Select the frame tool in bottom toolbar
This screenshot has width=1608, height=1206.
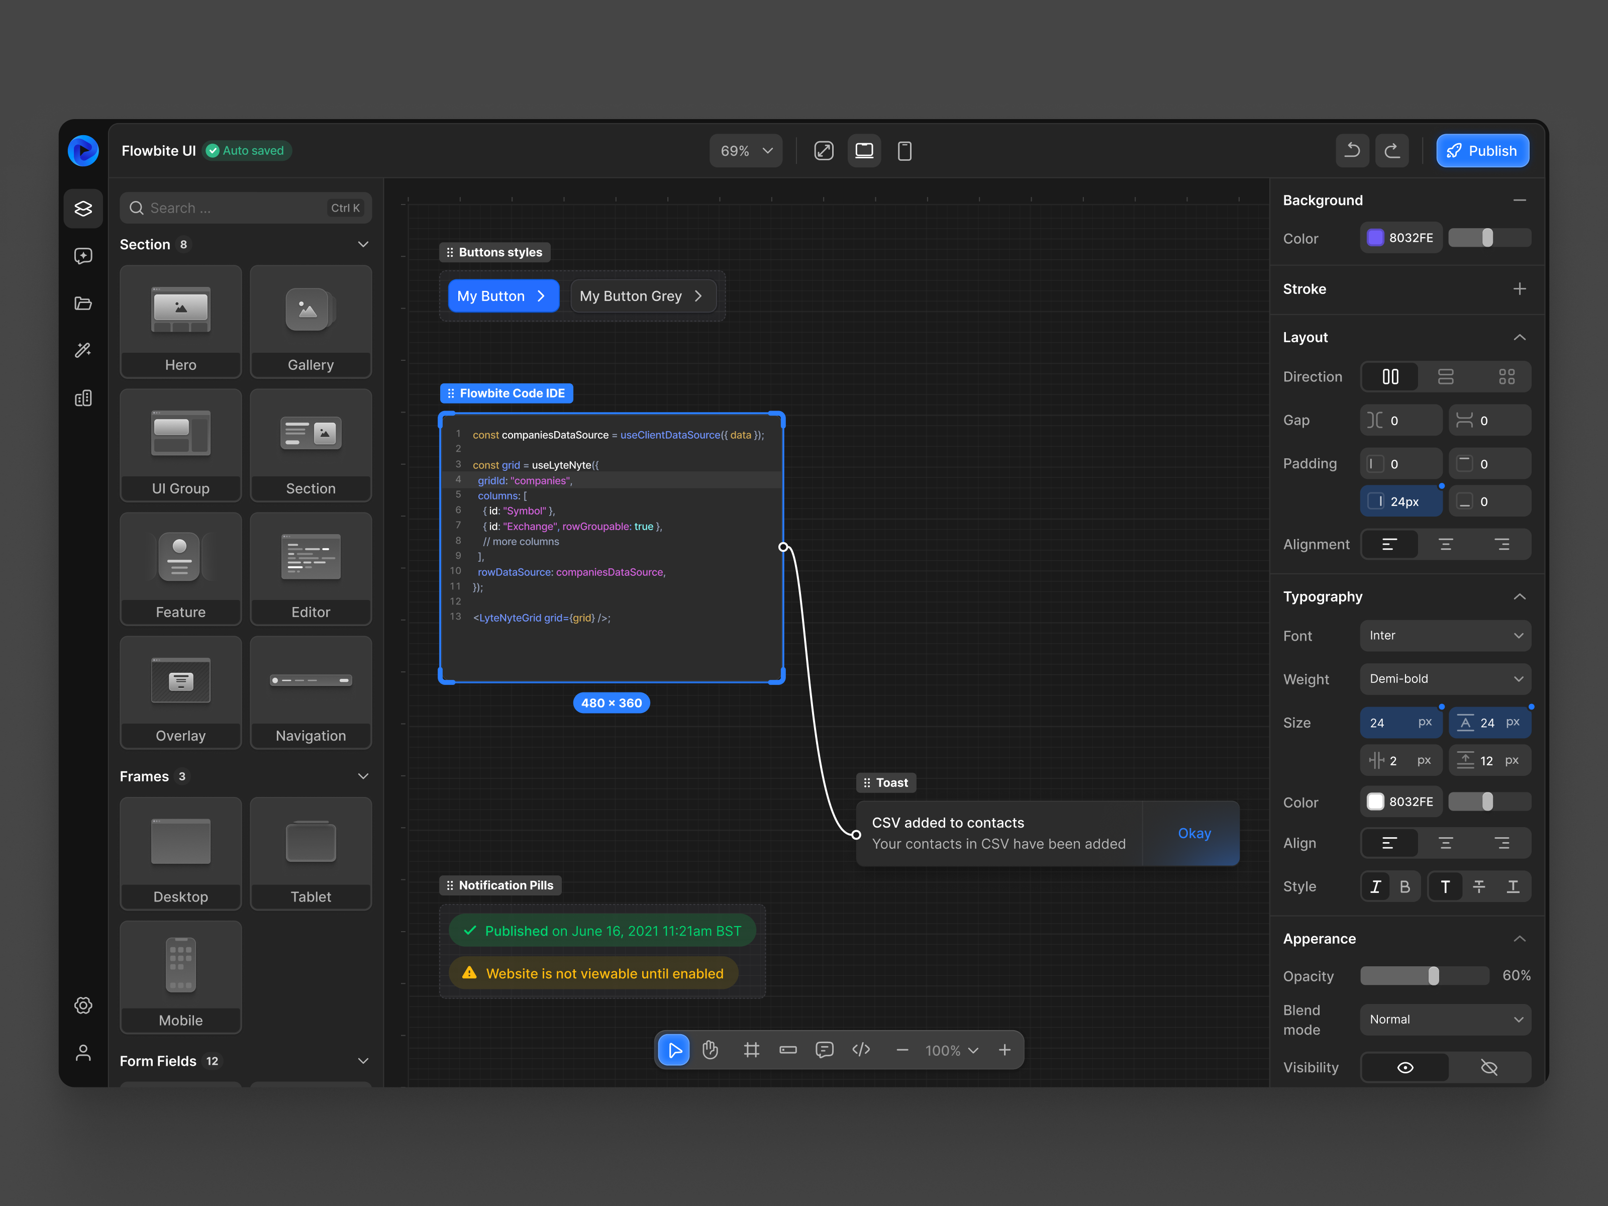click(x=751, y=1050)
